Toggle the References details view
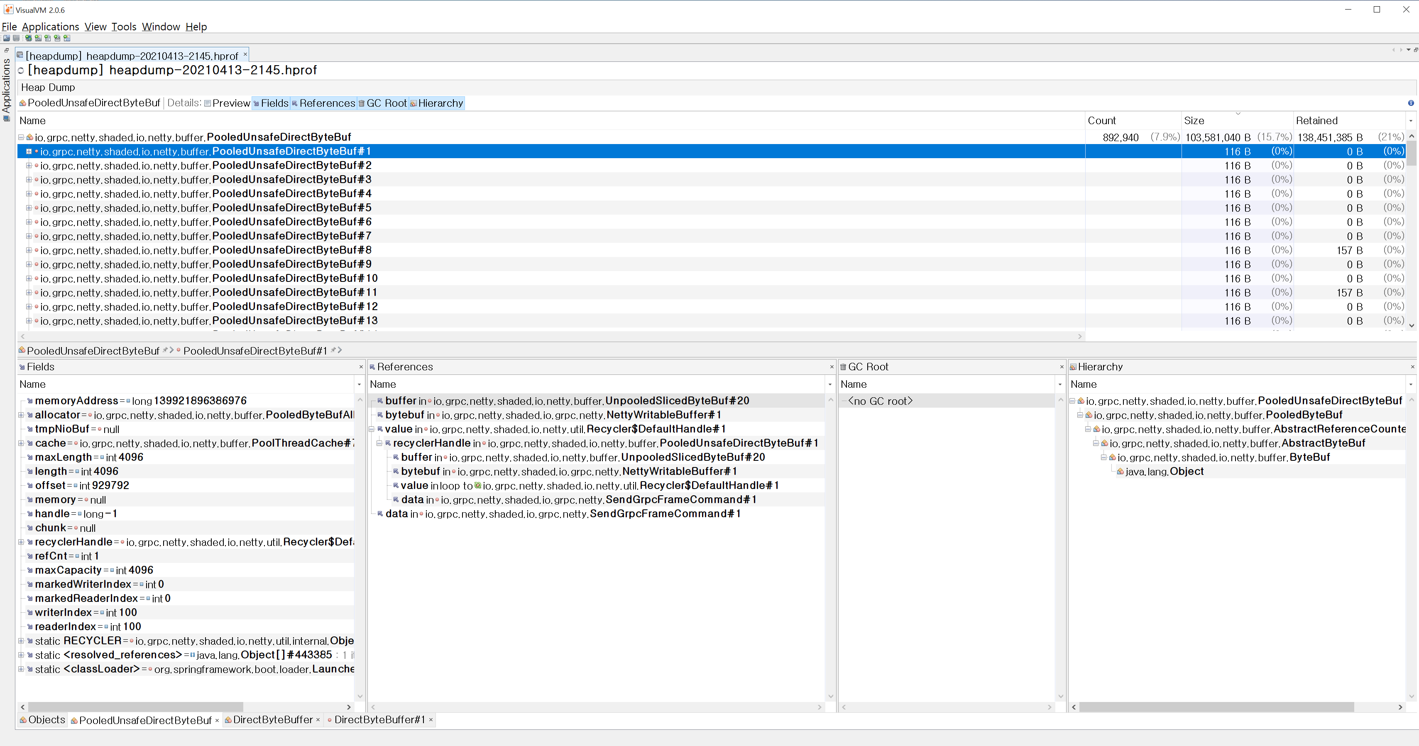The height and width of the screenshot is (746, 1419). click(324, 103)
